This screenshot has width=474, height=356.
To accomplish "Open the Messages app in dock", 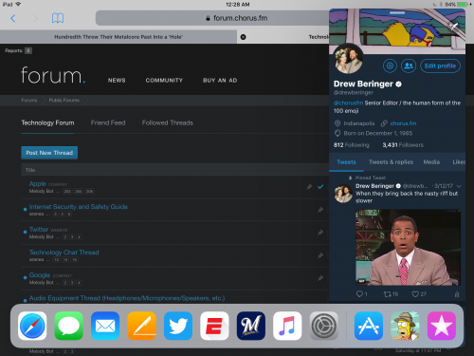I will (68, 326).
